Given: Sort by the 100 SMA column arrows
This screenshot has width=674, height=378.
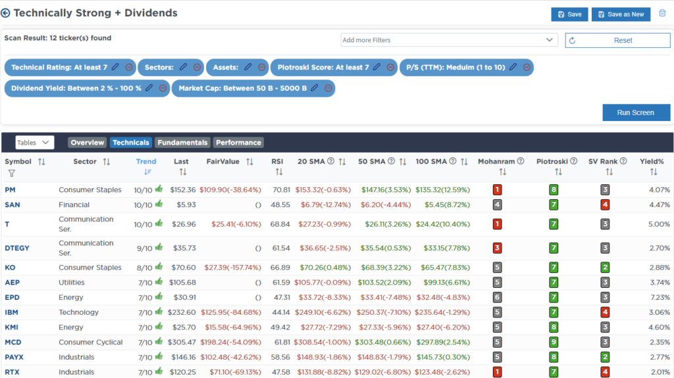Looking at the screenshot, I should point(464,162).
